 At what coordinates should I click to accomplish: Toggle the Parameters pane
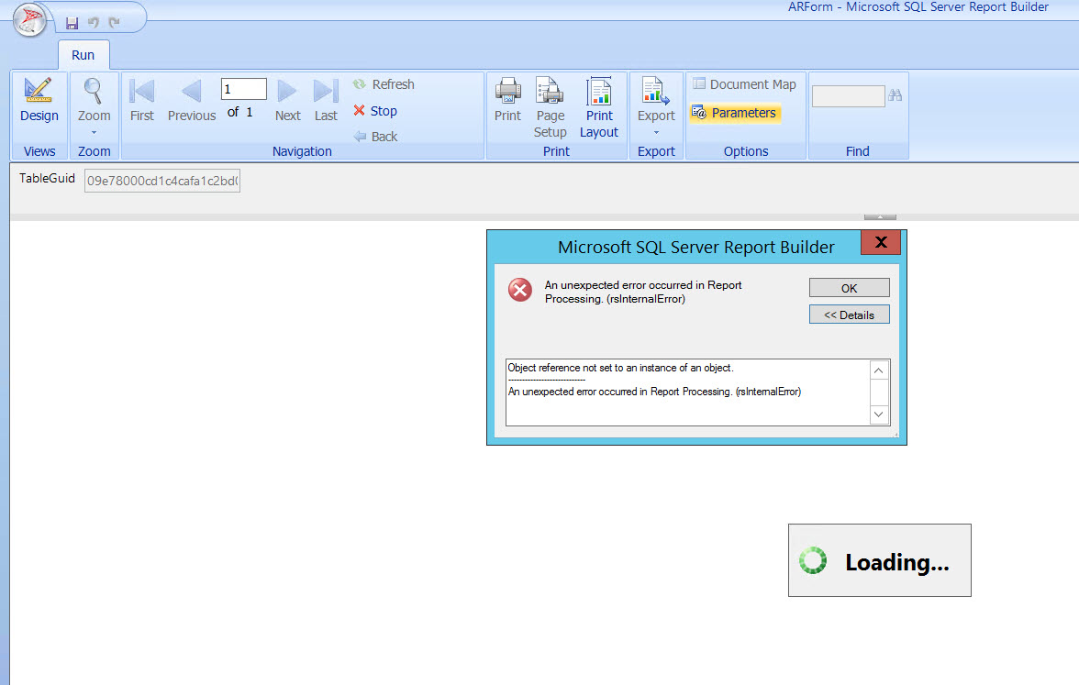[x=734, y=113]
